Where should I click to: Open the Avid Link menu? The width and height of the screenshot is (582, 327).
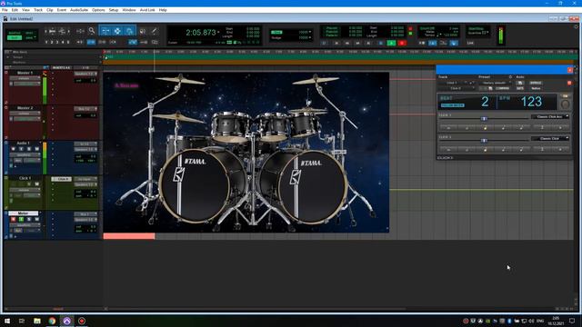click(x=147, y=10)
